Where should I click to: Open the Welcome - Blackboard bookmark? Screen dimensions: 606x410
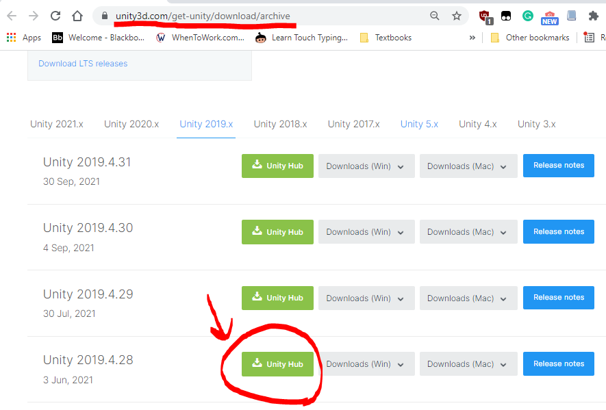point(98,38)
